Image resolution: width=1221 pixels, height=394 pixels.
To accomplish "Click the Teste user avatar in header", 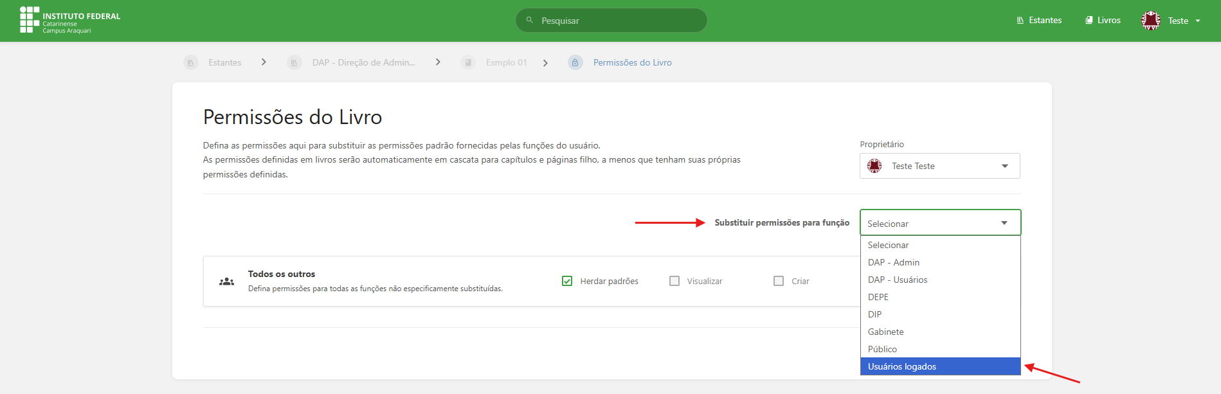I will 1150,21.
